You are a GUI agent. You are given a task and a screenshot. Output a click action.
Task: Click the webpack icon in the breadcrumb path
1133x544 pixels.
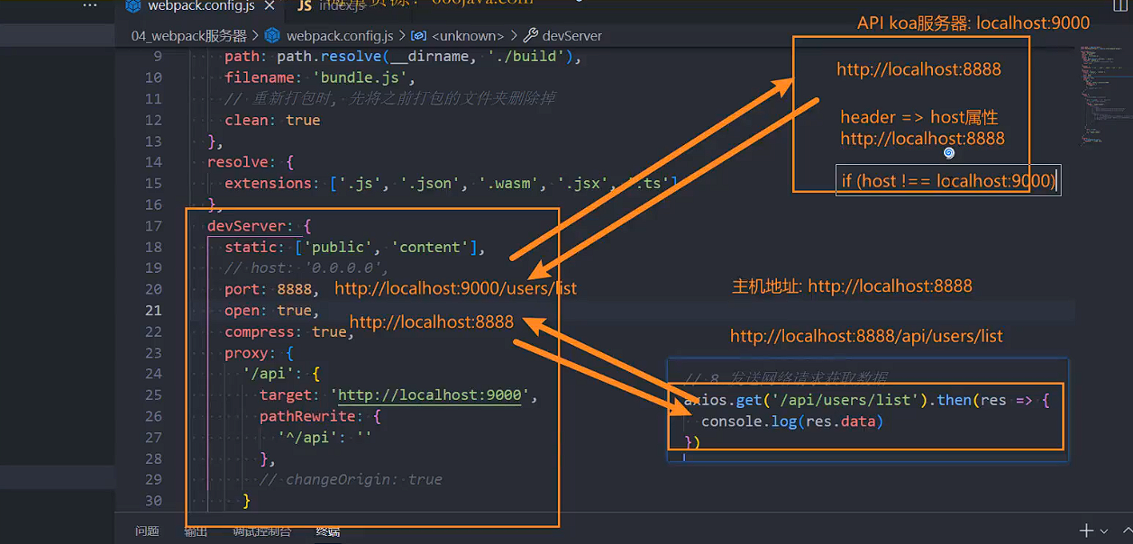272,36
